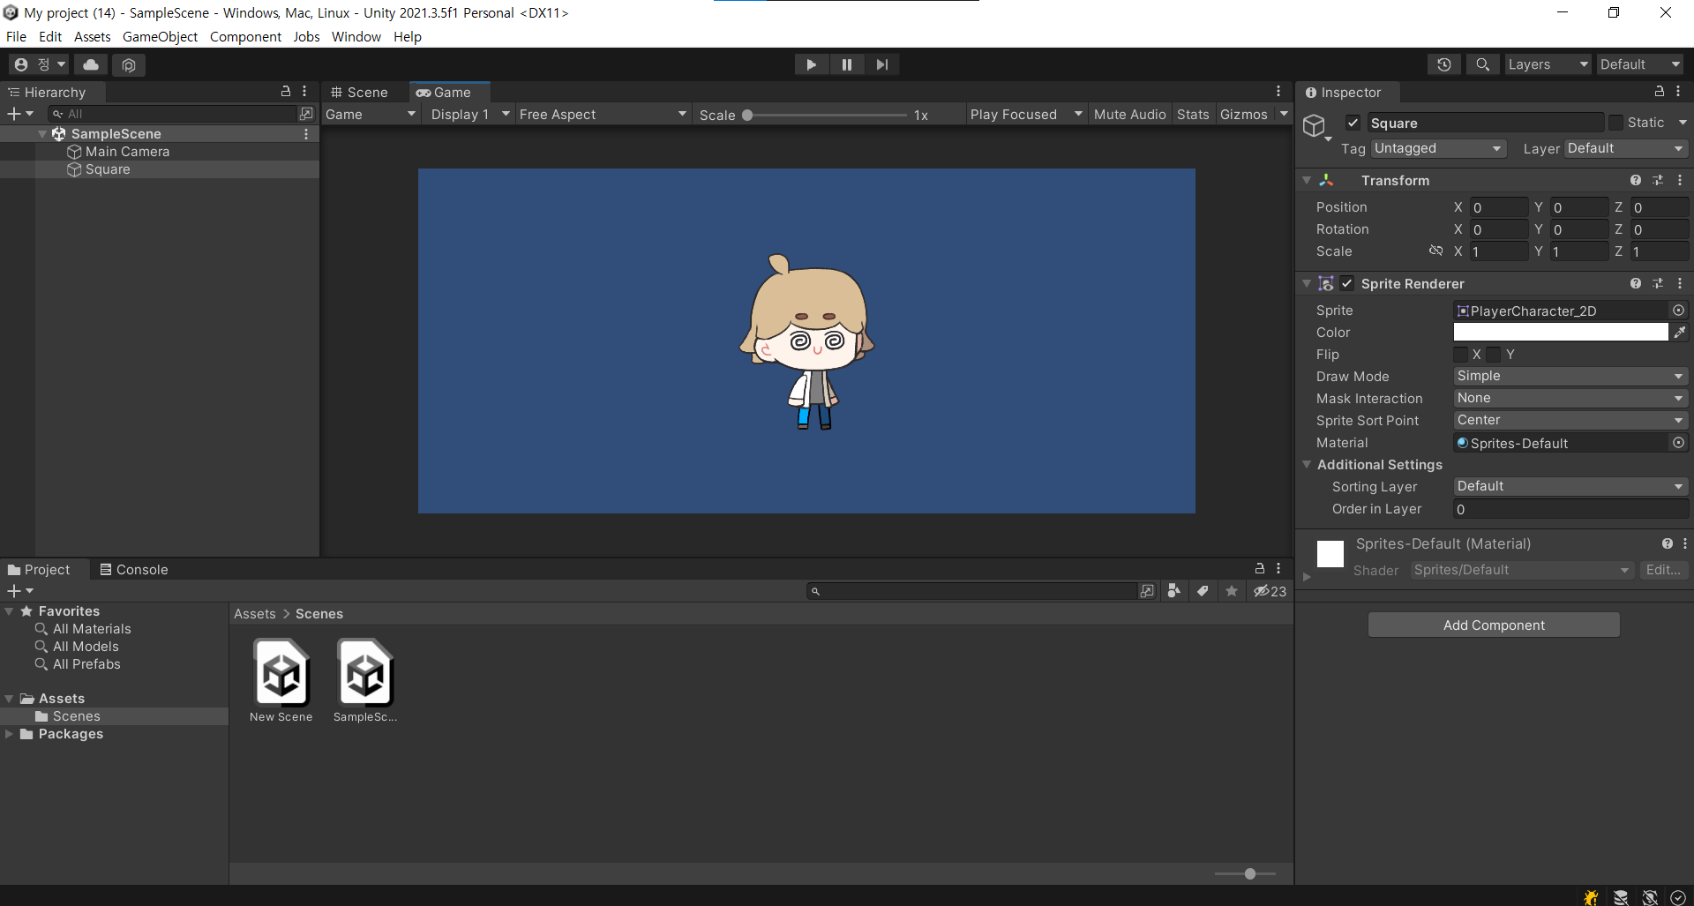
Task: Open Transform component help icon
Action: click(x=1636, y=180)
